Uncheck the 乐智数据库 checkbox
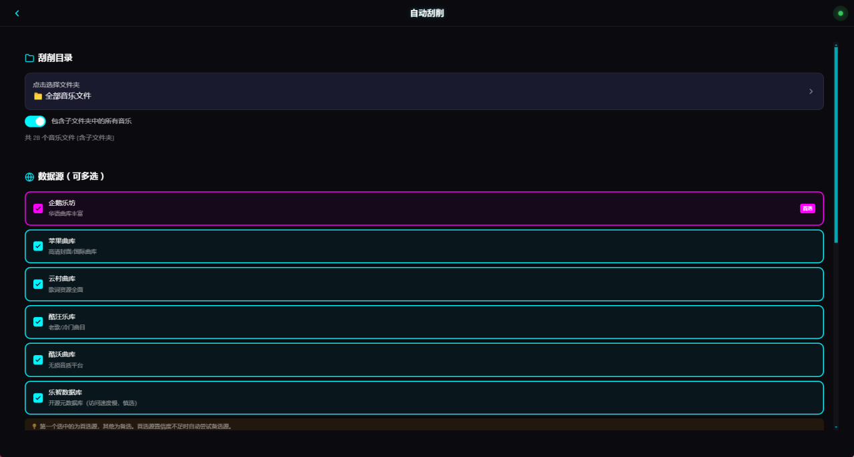The image size is (854, 457). (38, 398)
